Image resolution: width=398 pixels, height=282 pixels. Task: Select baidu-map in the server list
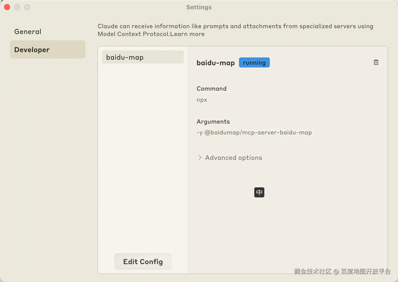click(143, 57)
